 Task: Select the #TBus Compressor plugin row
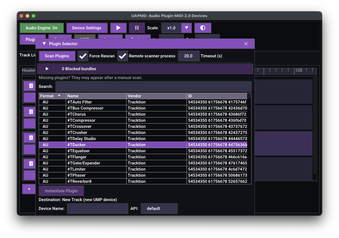(143, 108)
